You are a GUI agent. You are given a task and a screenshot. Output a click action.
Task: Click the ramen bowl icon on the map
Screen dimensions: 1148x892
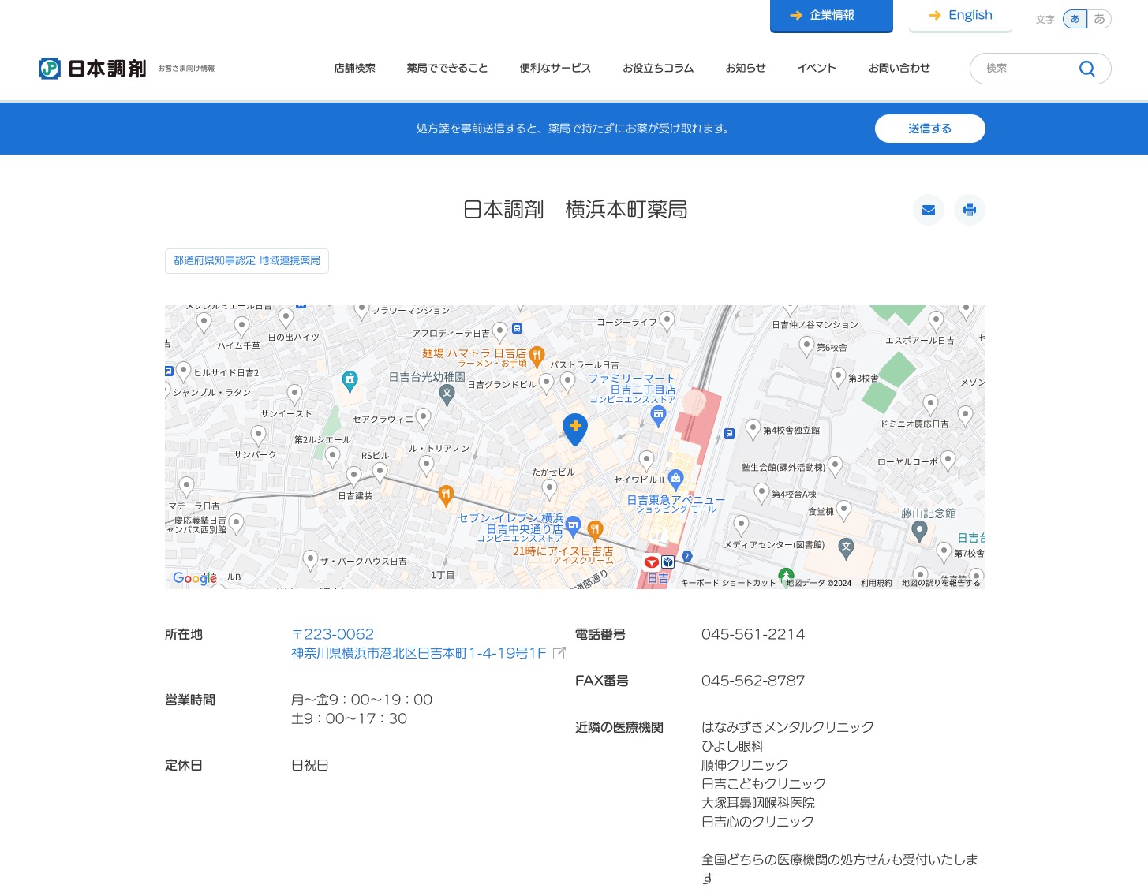(x=536, y=355)
